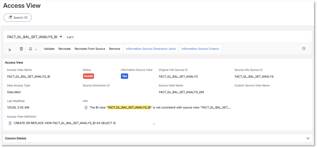Click the Access View page title
Image resolution: width=317 pixels, height=148 pixels.
[x=22, y=6]
